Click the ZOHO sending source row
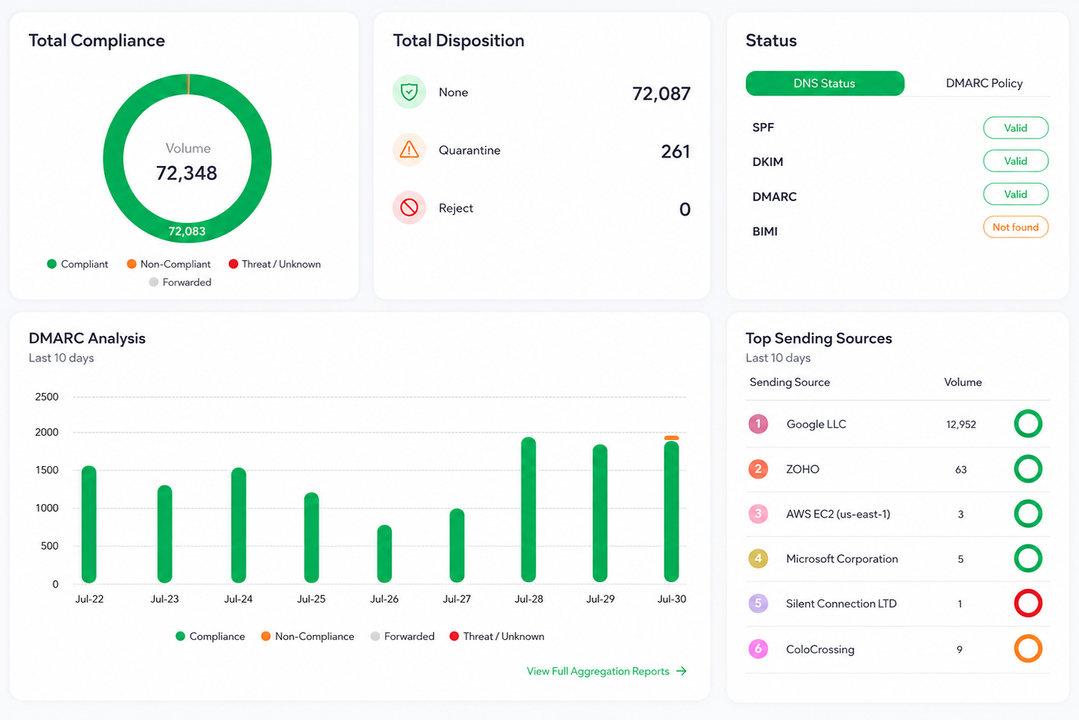This screenshot has width=1079, height=720. pos(898,469)
